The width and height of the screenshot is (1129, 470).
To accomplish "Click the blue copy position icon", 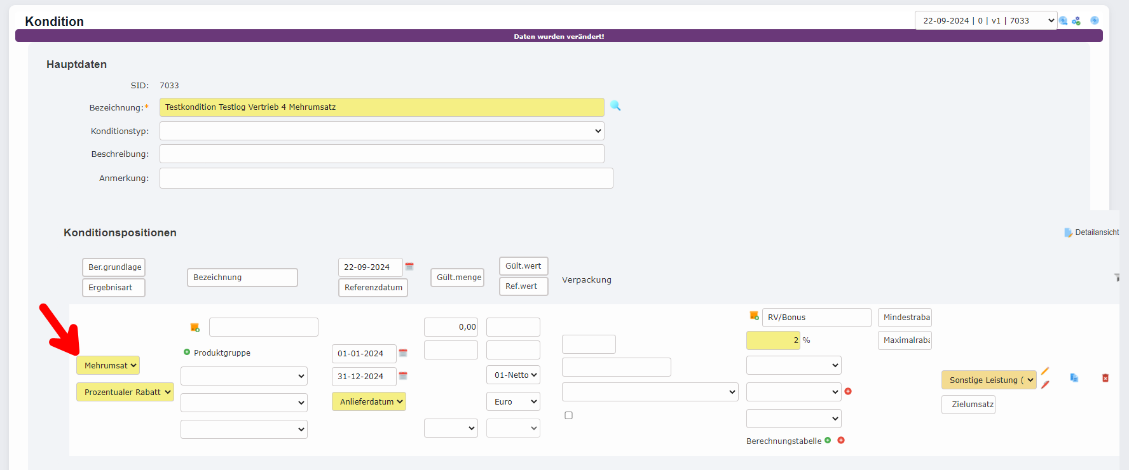I will coord(1074,378).
